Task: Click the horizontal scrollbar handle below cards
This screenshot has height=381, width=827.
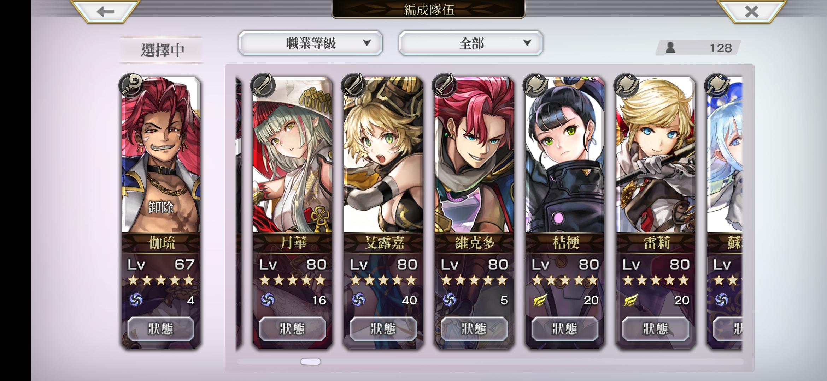Action: click(311, 362)
